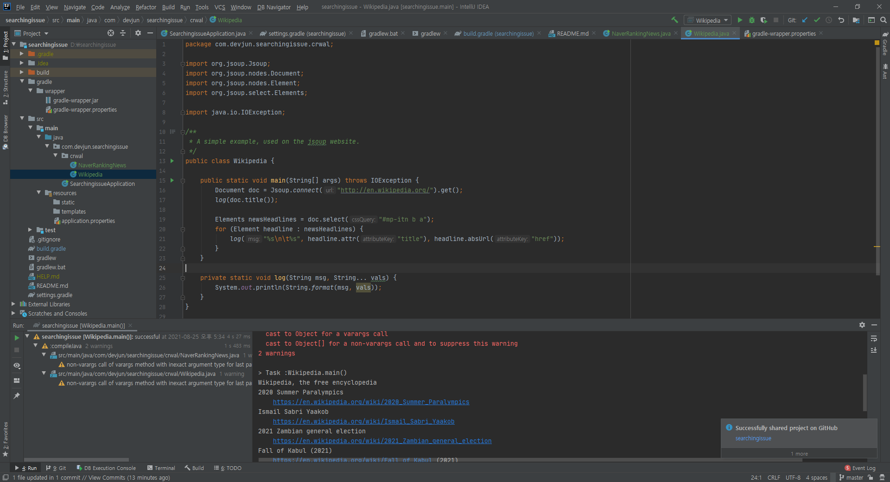This screenshot has height=482, width=890.
Task: Open Project Structure dialog icon
Action: pyautogui.click(x=856, y=20)
